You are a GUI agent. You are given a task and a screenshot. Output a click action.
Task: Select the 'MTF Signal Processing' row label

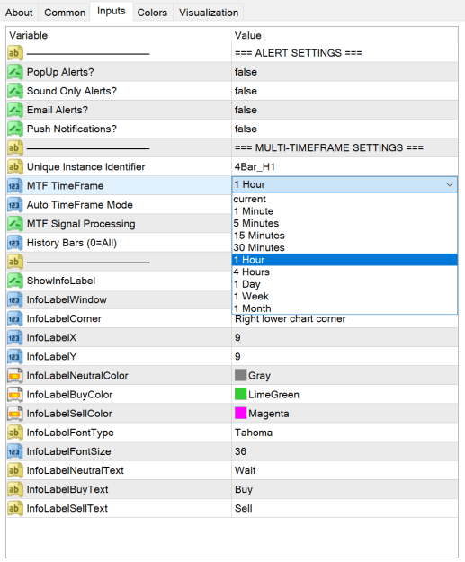tap(81, 224)
